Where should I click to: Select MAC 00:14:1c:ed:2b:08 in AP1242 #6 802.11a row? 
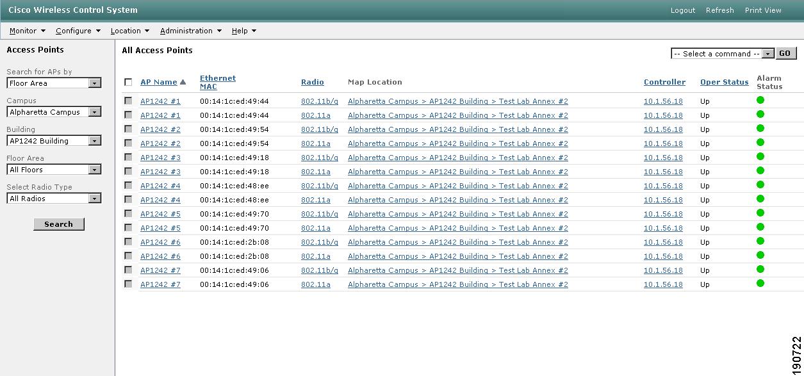pyautogui.click(x=234, y=256)
